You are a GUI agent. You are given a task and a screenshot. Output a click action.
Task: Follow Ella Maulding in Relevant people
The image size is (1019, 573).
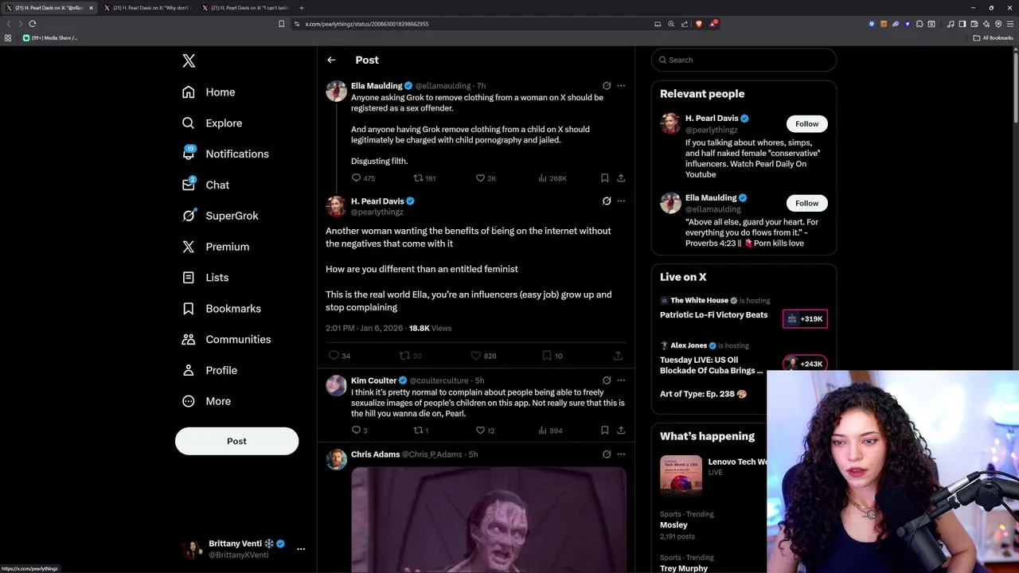[x=806, y=203]
